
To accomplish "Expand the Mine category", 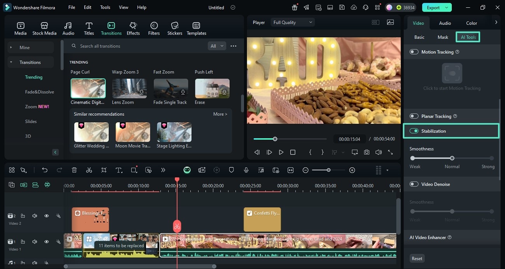I will [10, 47].
